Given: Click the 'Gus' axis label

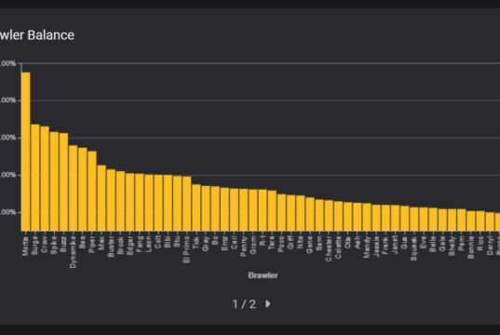Looking at the screenshot, I should [x=405, y=243].
